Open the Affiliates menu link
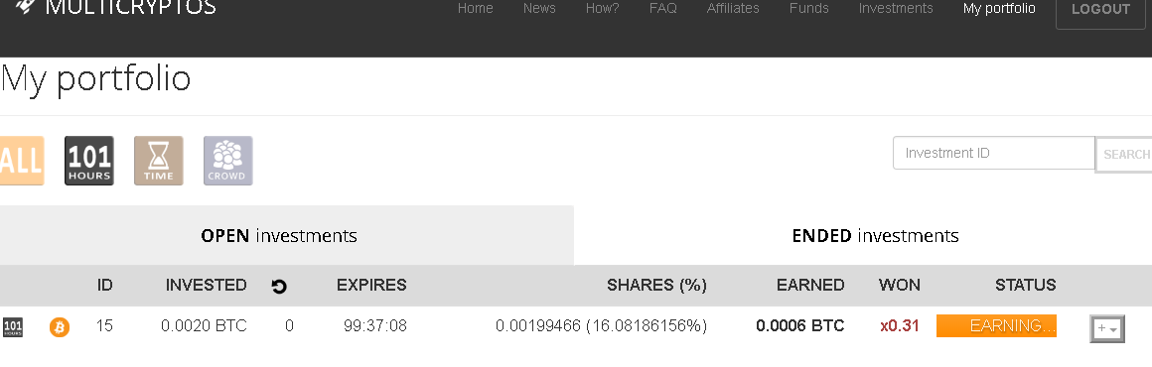 pyautogui.click(x=733, y=8)
